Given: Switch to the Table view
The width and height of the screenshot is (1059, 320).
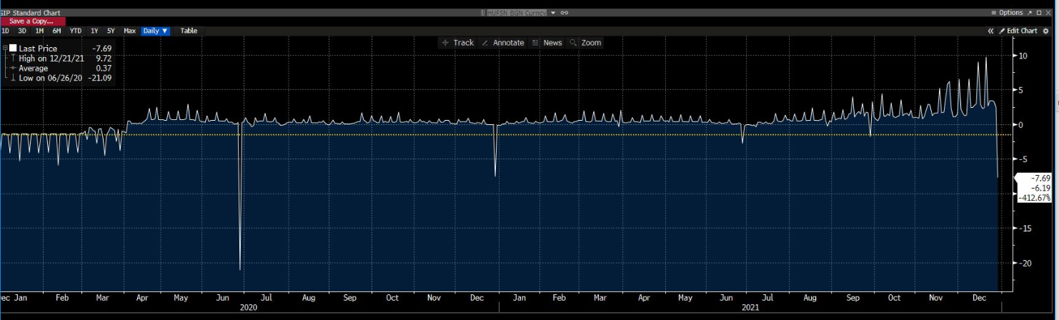Looking at the screenshot, I should (x=189, y=31).
